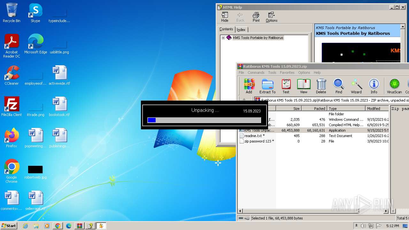Select the 'zip password 123' file row

click(x=314, y=141)
